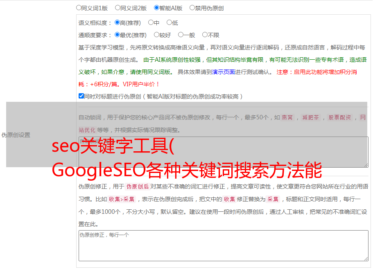This screenshot has height=269, width=373.
Task: Select the 同义词1版 radio option
Action: point(79,8)
